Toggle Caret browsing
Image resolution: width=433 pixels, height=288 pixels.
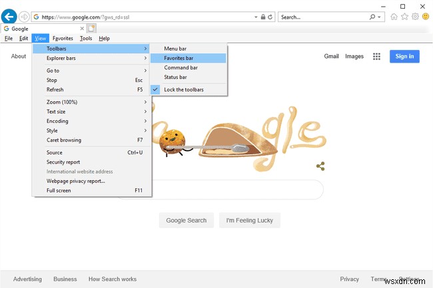(x=92, y=140)
